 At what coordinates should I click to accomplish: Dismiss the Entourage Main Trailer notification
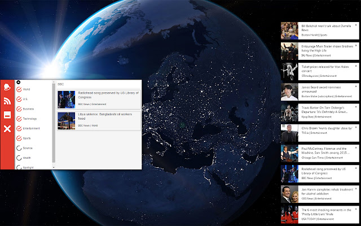pos(356,45)
